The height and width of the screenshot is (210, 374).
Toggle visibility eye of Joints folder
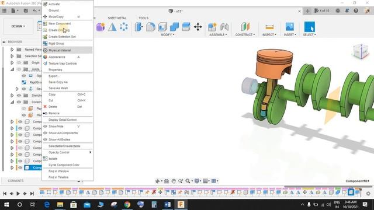coord(19,69)
